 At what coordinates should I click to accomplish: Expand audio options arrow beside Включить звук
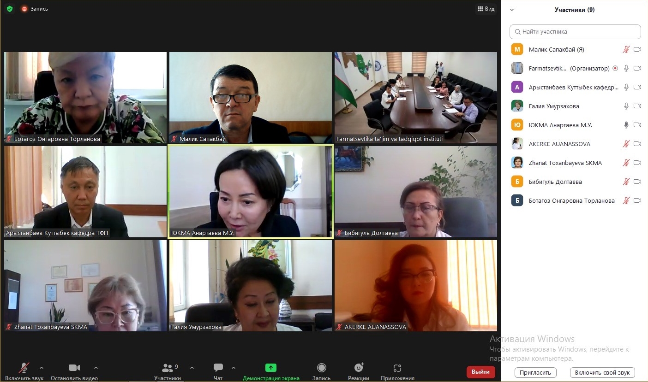point(42,368)
